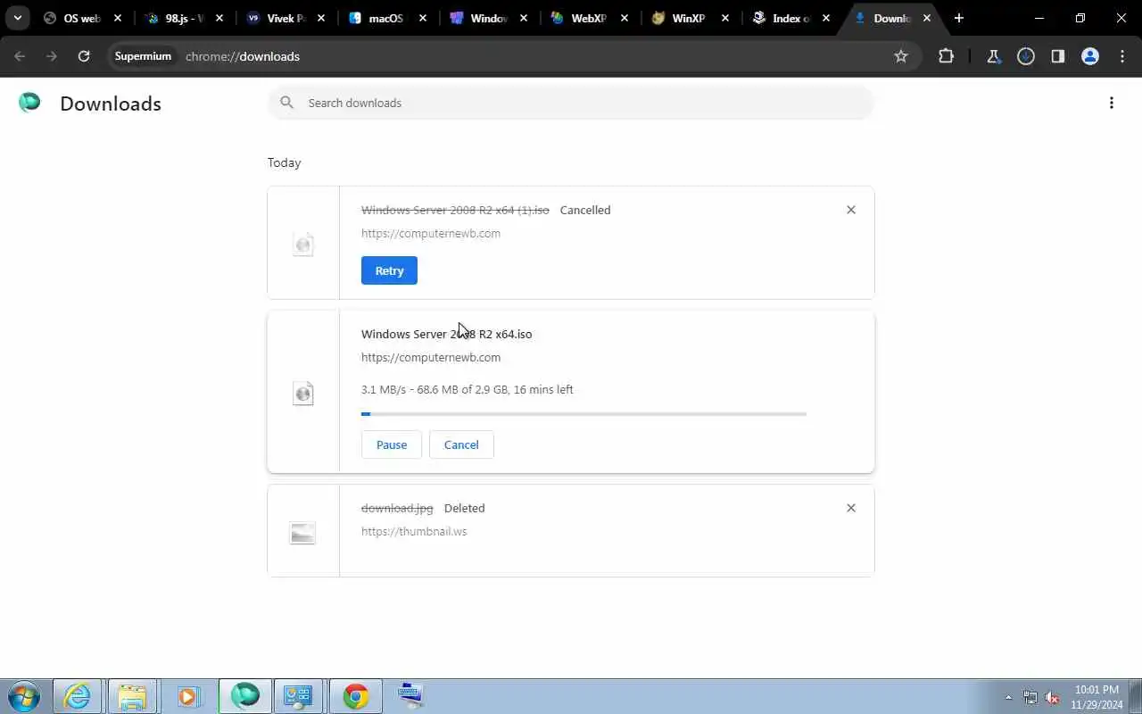Open a new browser tab
The image size is (1142, 714).
[x=959, y=18]
